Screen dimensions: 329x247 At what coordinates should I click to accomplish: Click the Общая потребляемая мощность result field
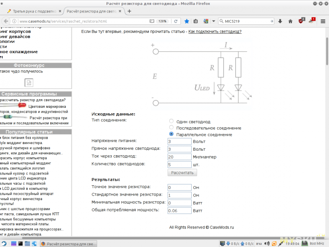click(x=179, y=211)
